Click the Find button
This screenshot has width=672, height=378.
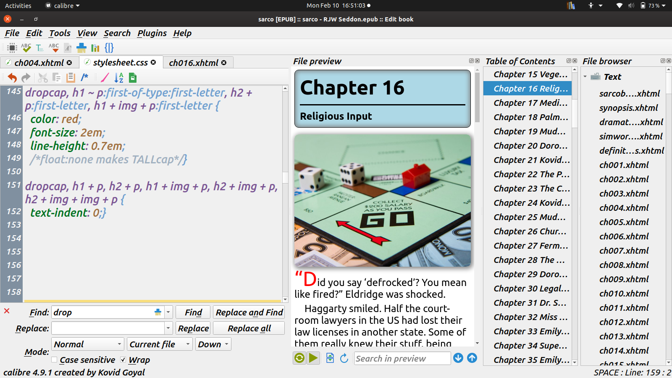[x=193, y=312]
